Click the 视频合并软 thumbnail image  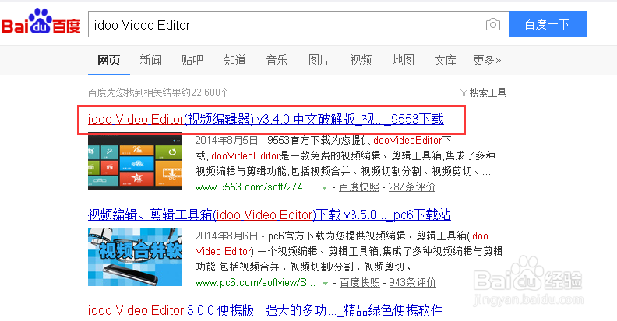135,256
